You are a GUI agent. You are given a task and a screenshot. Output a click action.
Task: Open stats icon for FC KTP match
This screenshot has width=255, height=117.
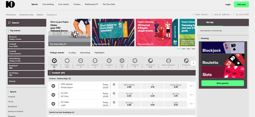point(114,93)
